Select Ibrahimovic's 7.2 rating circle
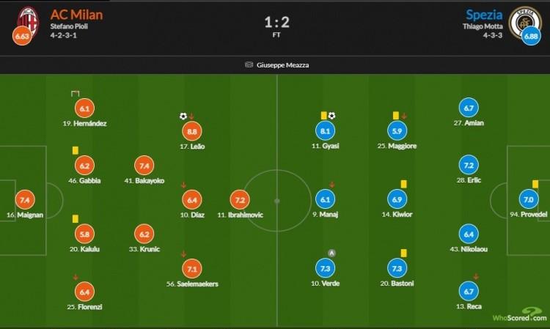 coord(240,200)
